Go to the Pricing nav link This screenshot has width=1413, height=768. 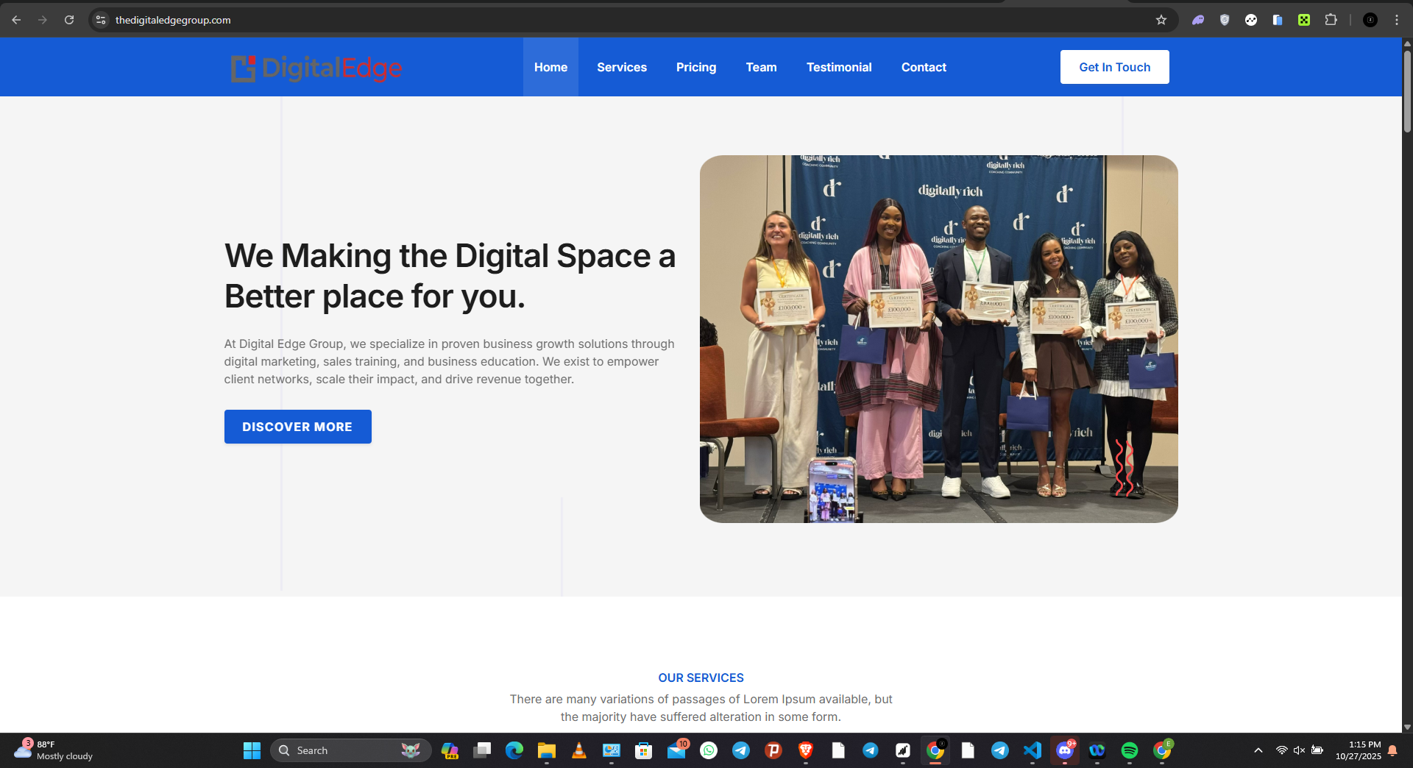[x=695, y=67]
